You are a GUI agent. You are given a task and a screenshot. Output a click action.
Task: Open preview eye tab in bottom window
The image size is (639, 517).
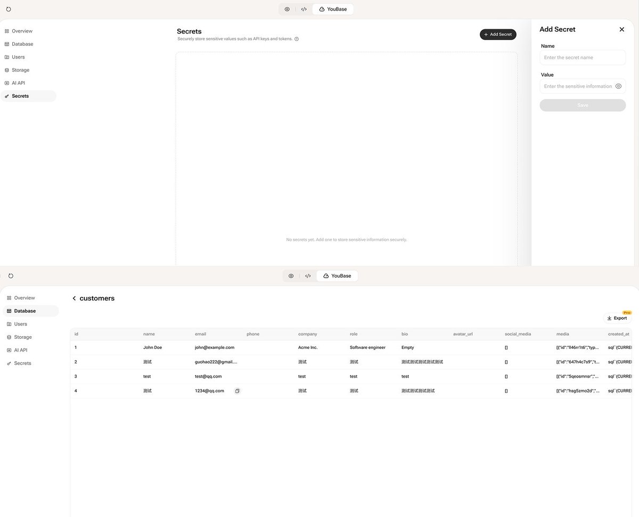[x=291, y=276]
